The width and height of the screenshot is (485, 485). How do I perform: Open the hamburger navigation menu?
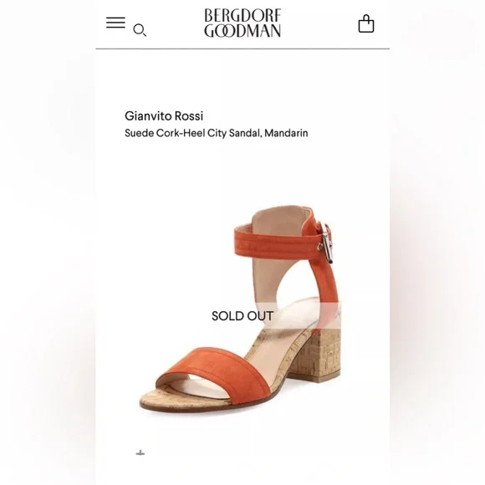point(115,23)
